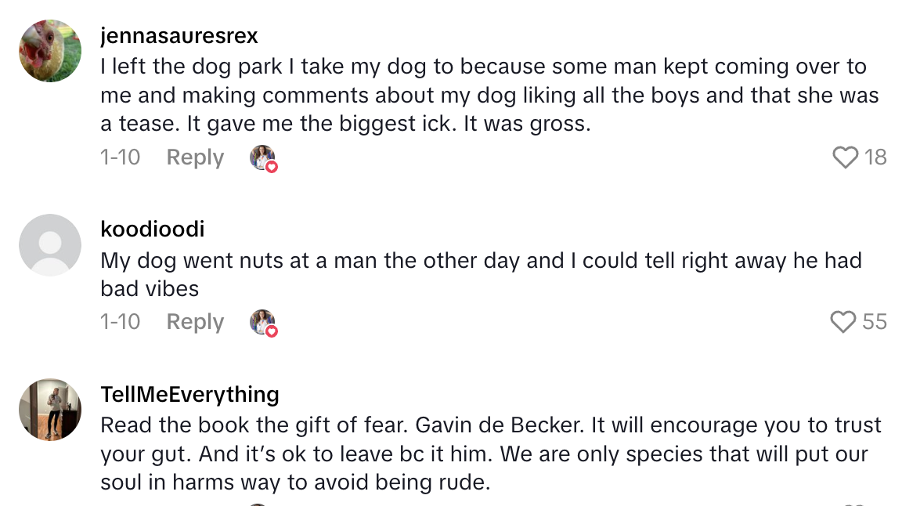Open TellMeEverything's profile avatar
Viewport: 902px width, 506px height.
[49, 410]
